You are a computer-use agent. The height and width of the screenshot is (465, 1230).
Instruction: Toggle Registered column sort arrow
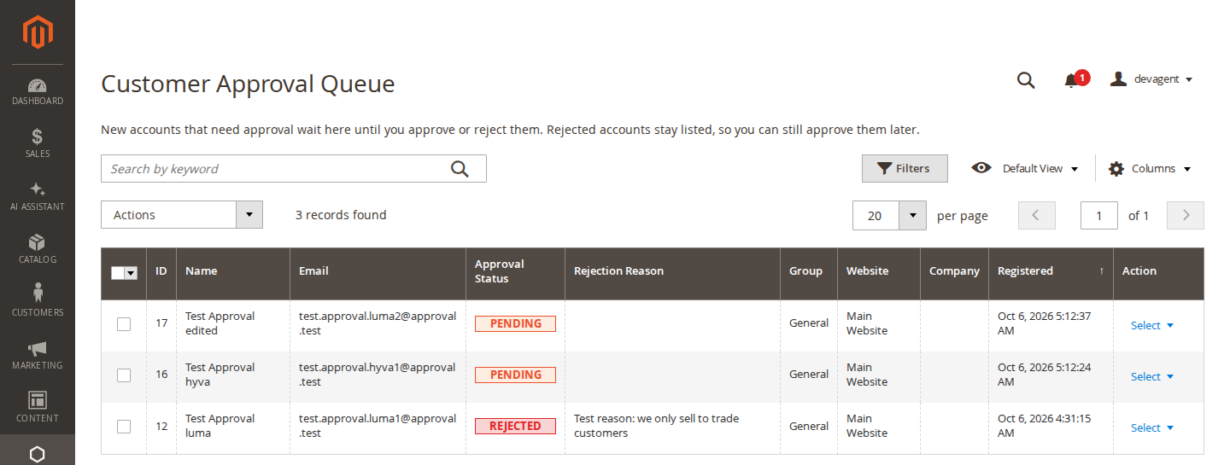pyautogui.click(x=1101, y=271)
